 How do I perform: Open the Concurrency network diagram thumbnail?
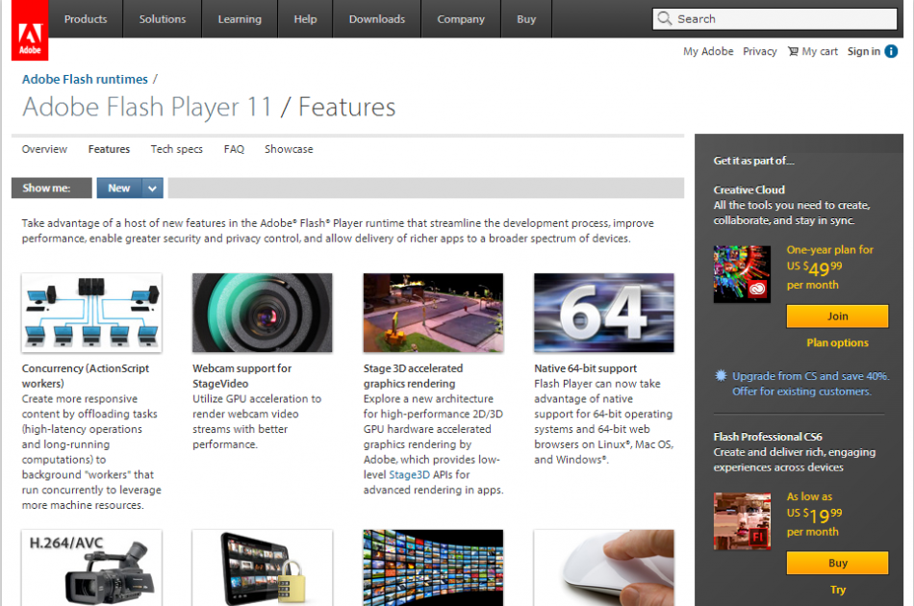click(91, 313)
